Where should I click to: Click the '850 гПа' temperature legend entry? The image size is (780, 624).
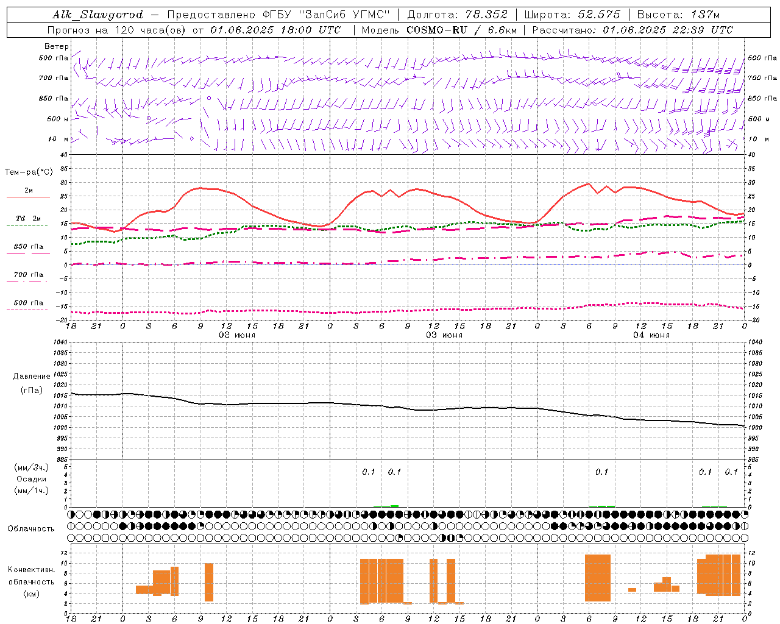tap(29, 247)
